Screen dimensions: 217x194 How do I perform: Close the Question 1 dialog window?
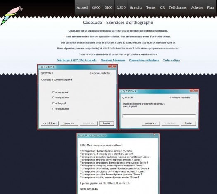tap(194, 91)
